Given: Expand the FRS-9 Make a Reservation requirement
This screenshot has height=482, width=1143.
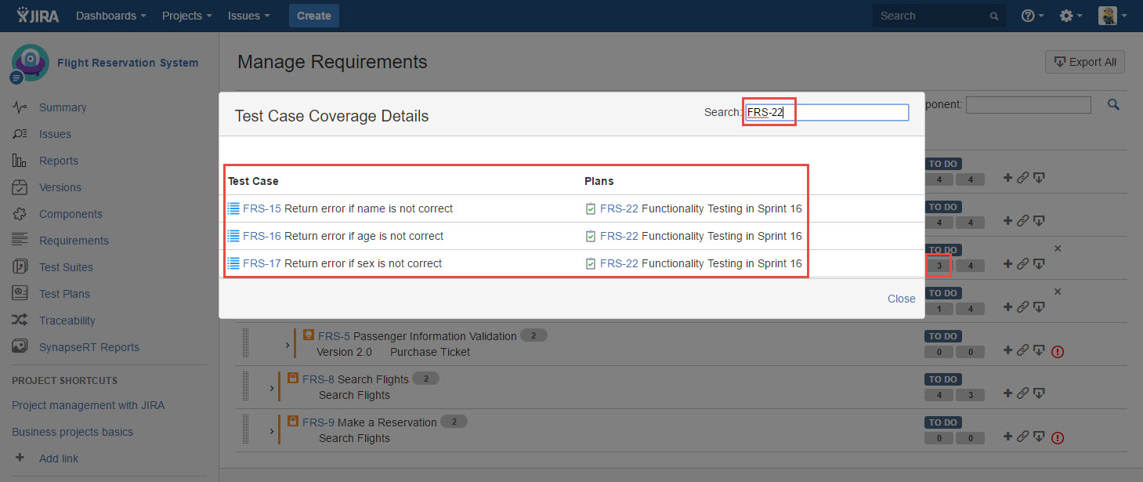Looking at the screenshot, I should [x=272, y=430].
